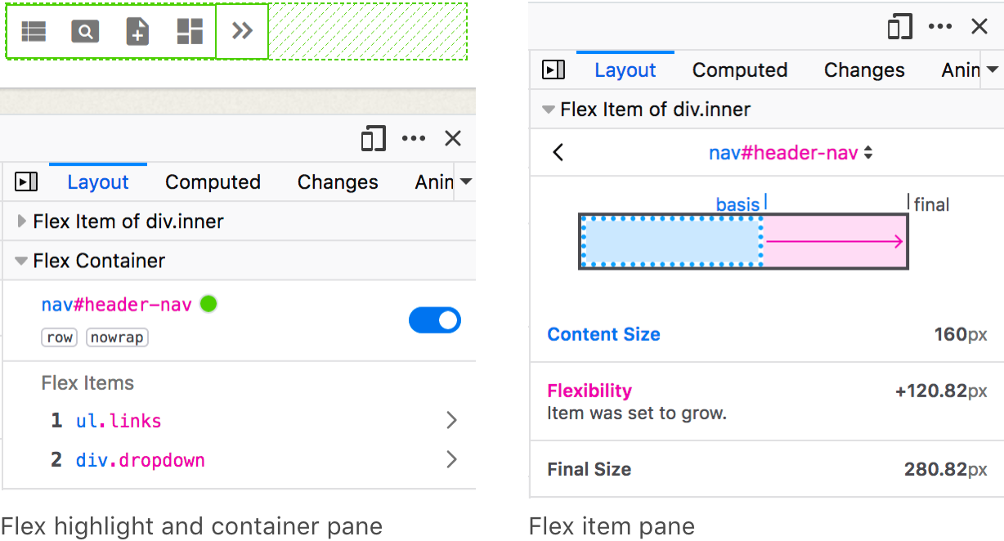Viewport: 1004px width, 541px height.
Task: Open the ul.links flex item
Action: (x=451, y=421)
